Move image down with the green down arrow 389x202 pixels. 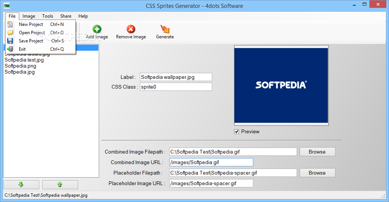(x=21, y=184)
